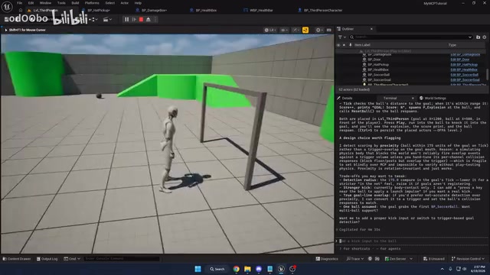Open the Window menu
The width and height of the screenshot is (490, 275).
tap(45, 3)
